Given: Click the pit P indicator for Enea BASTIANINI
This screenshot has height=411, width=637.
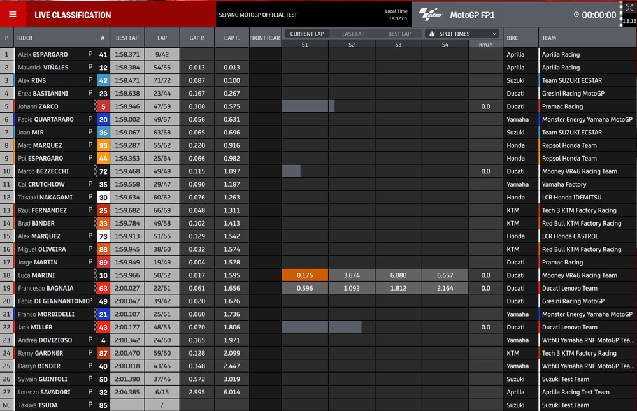Looking at the screenshot, I should (90, 92).
